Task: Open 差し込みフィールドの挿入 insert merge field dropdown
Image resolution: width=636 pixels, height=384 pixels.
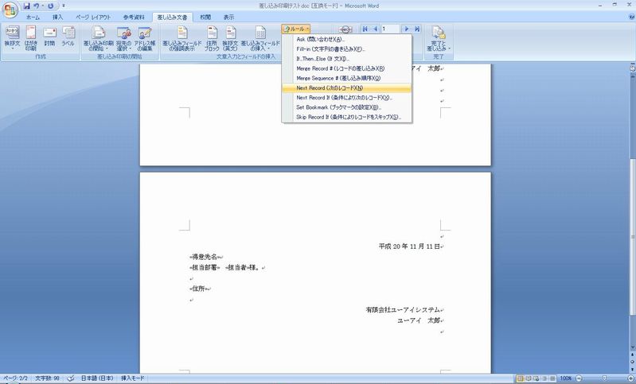Action: 260,38
